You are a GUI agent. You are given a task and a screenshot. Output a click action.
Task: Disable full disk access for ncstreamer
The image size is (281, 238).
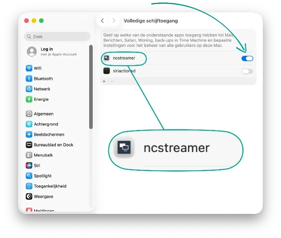click(247, 58)
